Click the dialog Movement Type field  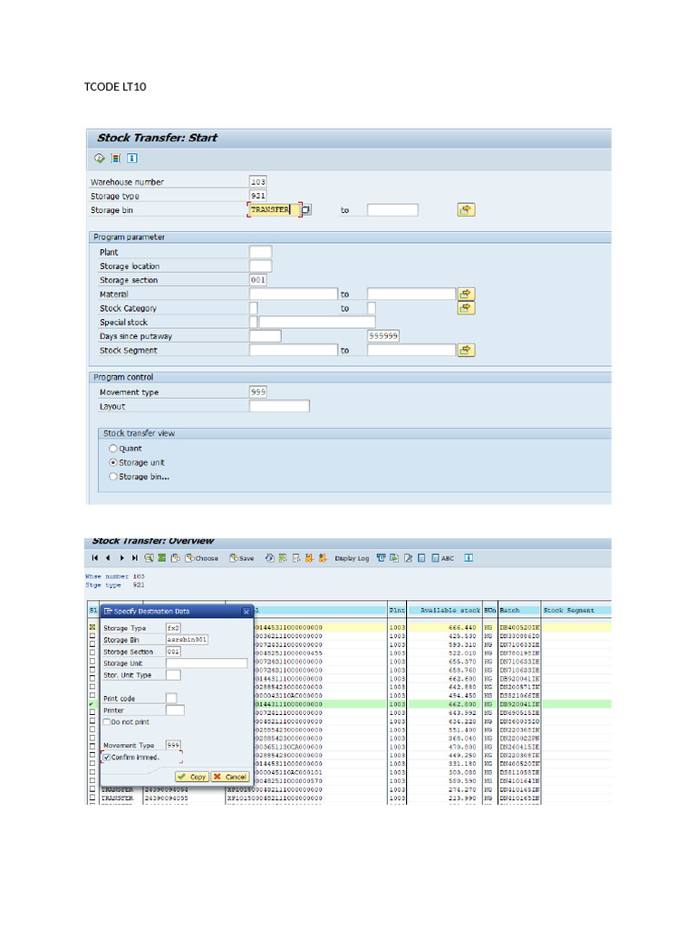coord(173,745)
